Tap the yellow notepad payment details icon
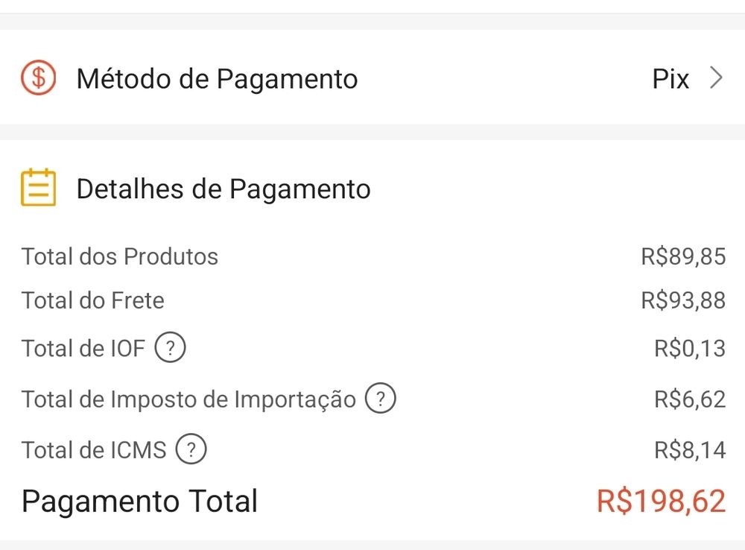The width and height of the screenshot is (745, 550). pyautogui.click(x=38, y=188)
